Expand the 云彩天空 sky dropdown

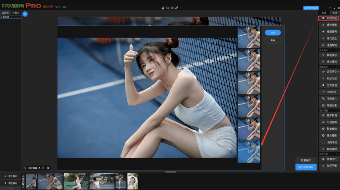click(338, 71)
